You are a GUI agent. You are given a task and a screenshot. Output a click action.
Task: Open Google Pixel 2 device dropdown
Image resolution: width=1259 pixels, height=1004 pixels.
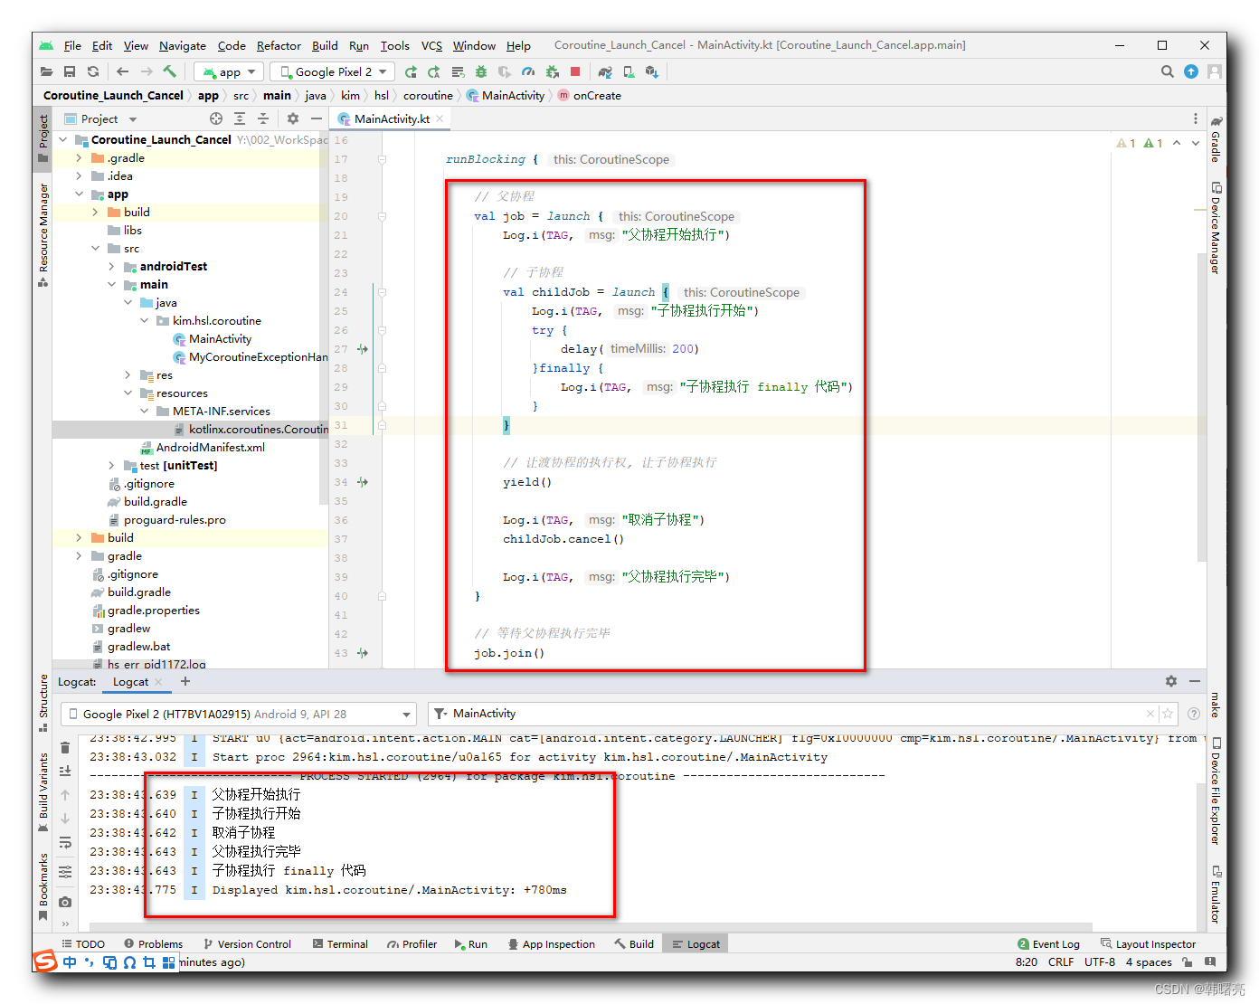pyautogui.click(x=333, y=71)
